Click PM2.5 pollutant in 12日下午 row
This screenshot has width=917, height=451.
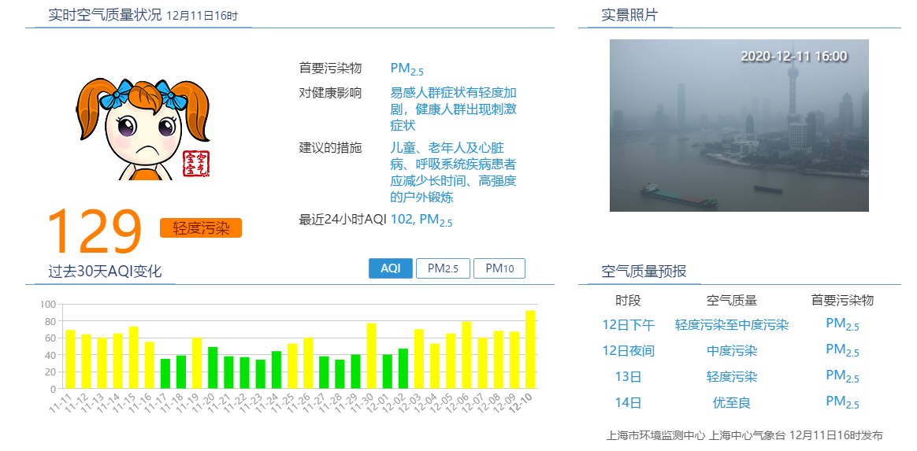tap(842, 324)
